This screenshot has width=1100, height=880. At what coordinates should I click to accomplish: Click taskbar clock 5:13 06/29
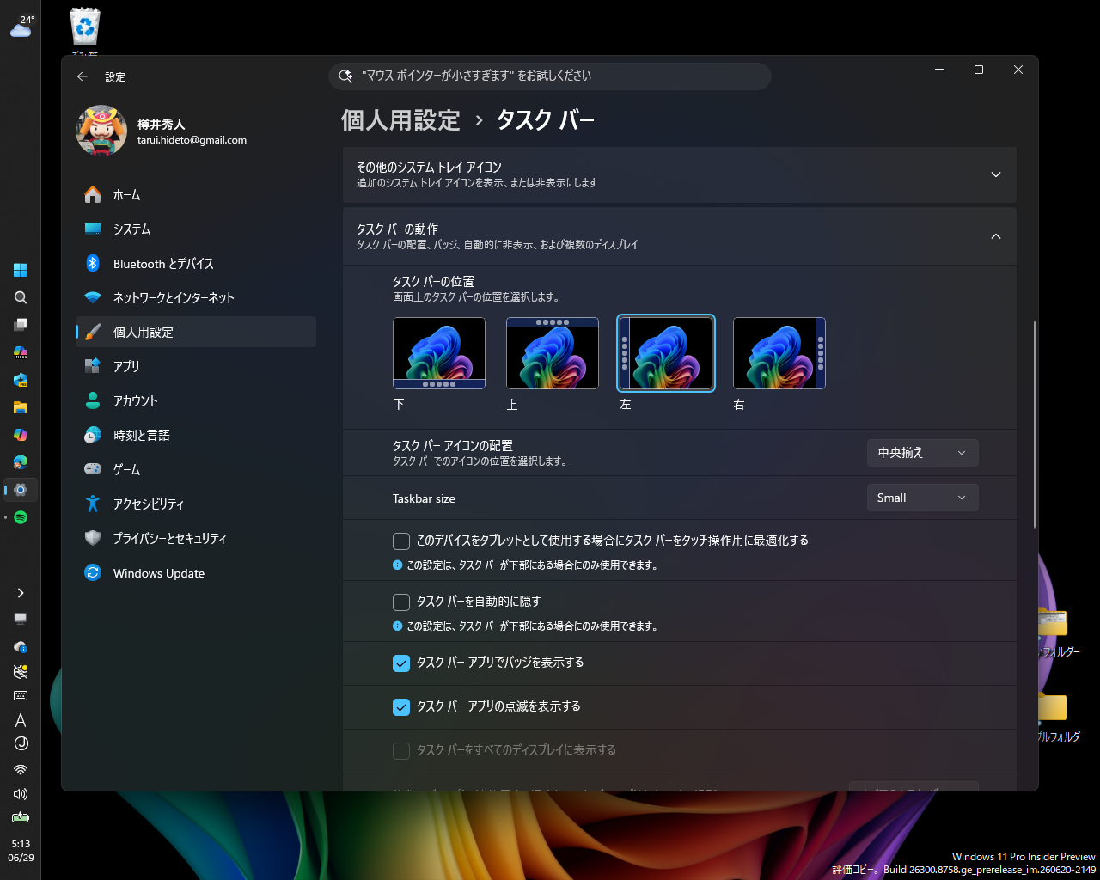pyautogui.click(x=21, y=851)
